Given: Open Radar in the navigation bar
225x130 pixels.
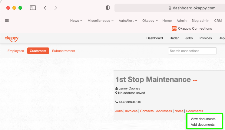Looking at the screenshot, I should tap(174, 38).
